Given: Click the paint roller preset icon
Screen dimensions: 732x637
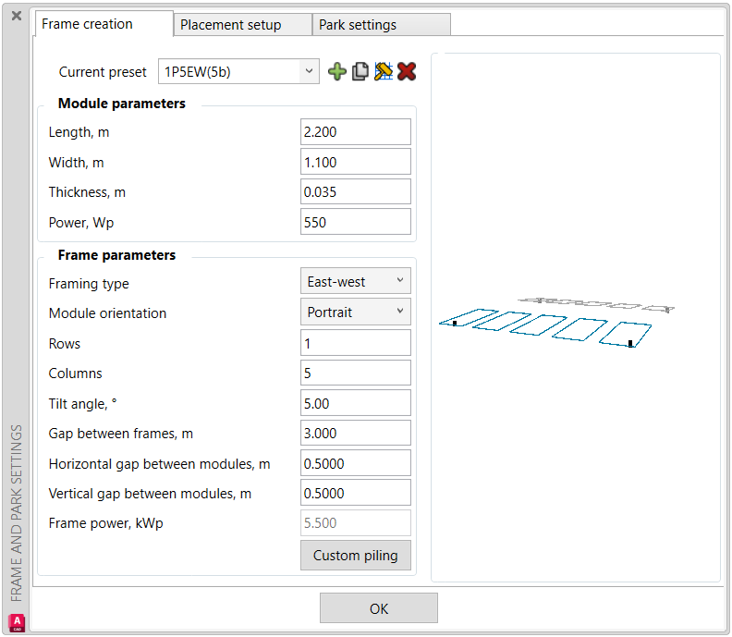Looking at the screenshot, I should click(384, 72).
